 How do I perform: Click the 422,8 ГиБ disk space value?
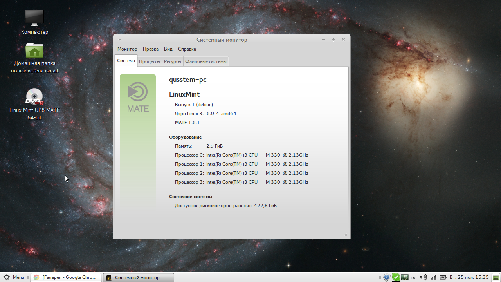pos(265,206)
